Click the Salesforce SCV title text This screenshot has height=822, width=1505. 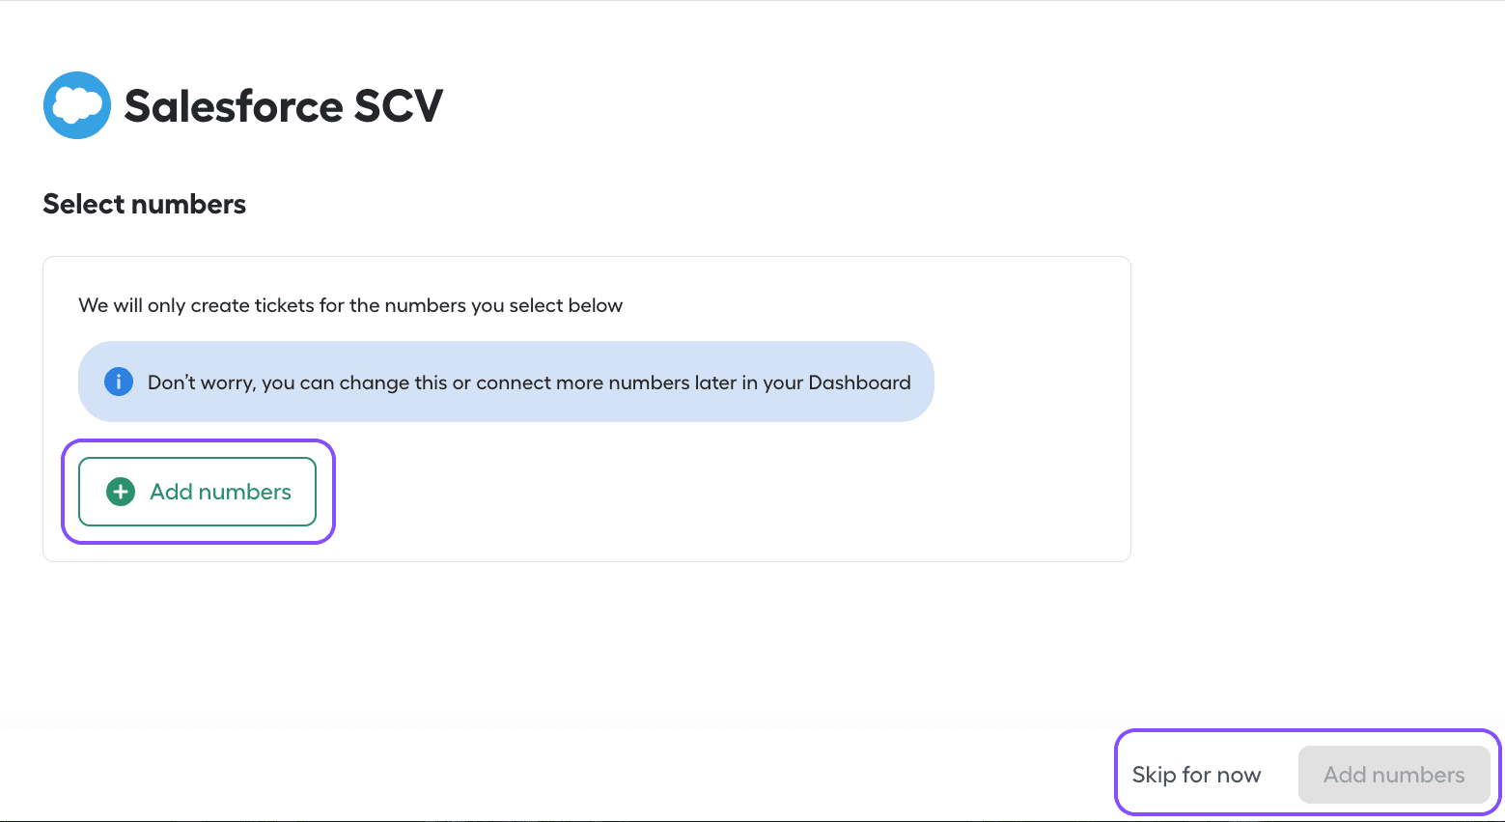pyautogui.click(x=281, y=106)
